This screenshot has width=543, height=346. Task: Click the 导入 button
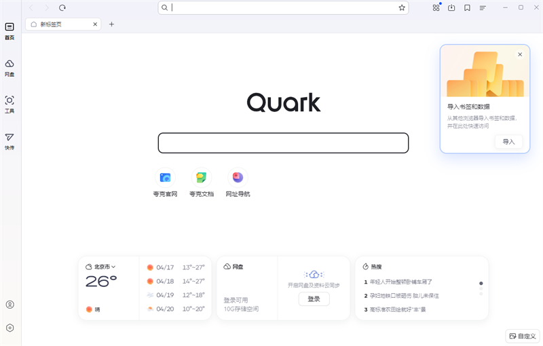click(508, 142)
